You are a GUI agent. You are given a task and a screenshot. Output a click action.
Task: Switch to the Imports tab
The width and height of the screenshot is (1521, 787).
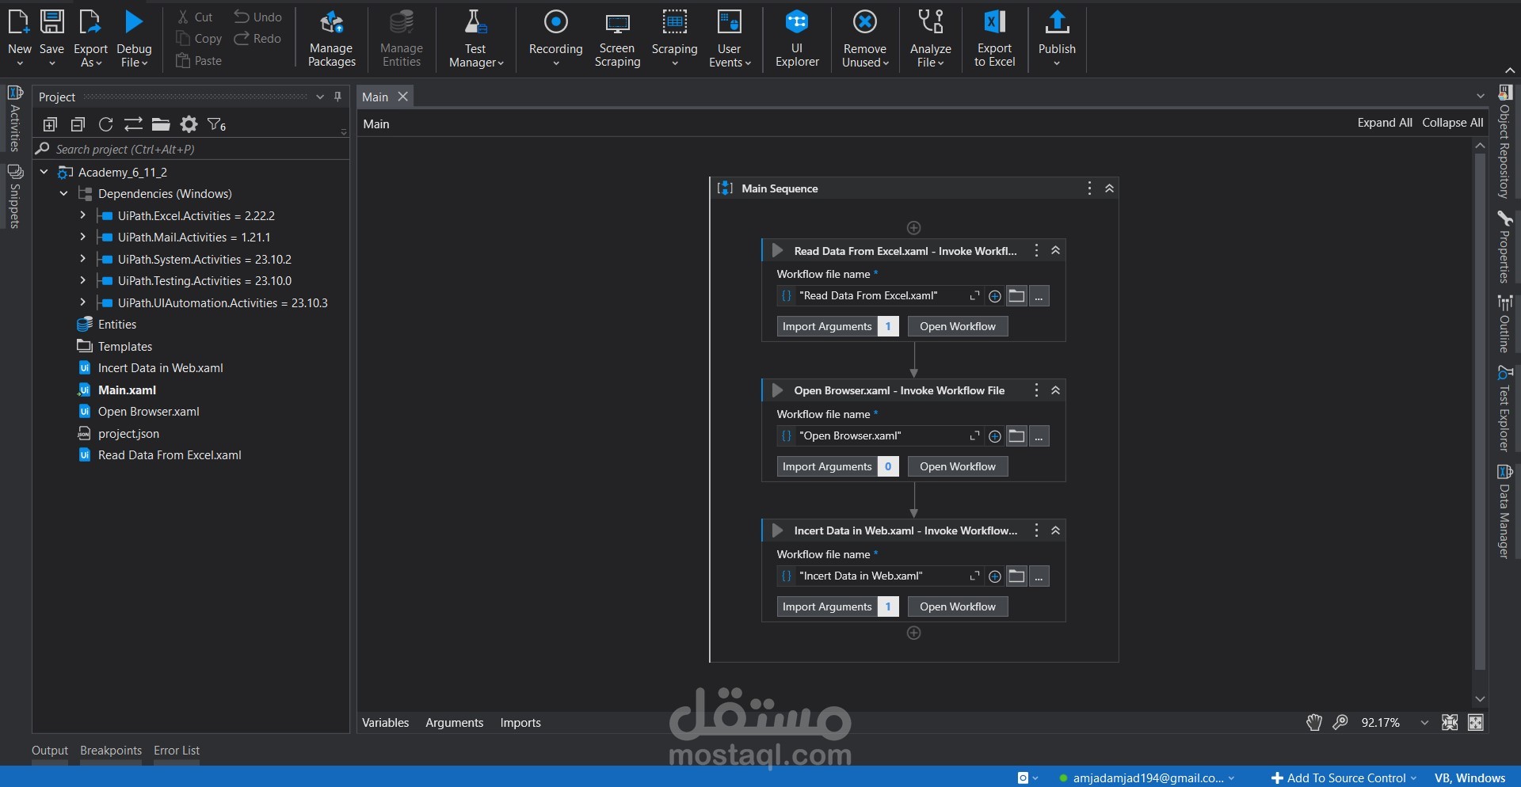pos(520,722)
